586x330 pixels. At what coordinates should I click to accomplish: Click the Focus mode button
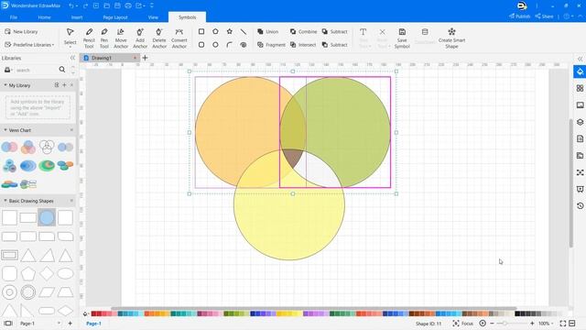(x=462, y=324)
